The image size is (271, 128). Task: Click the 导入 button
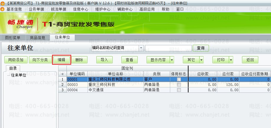104,60
